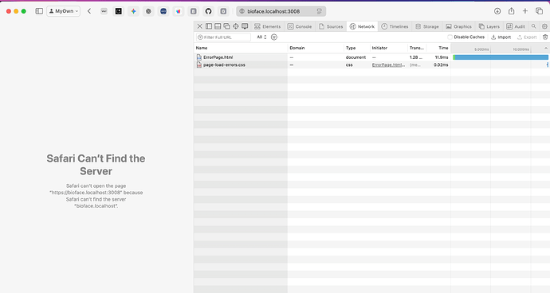
Task: Open the Web Inspector settings gear
Action: [544, 26]
